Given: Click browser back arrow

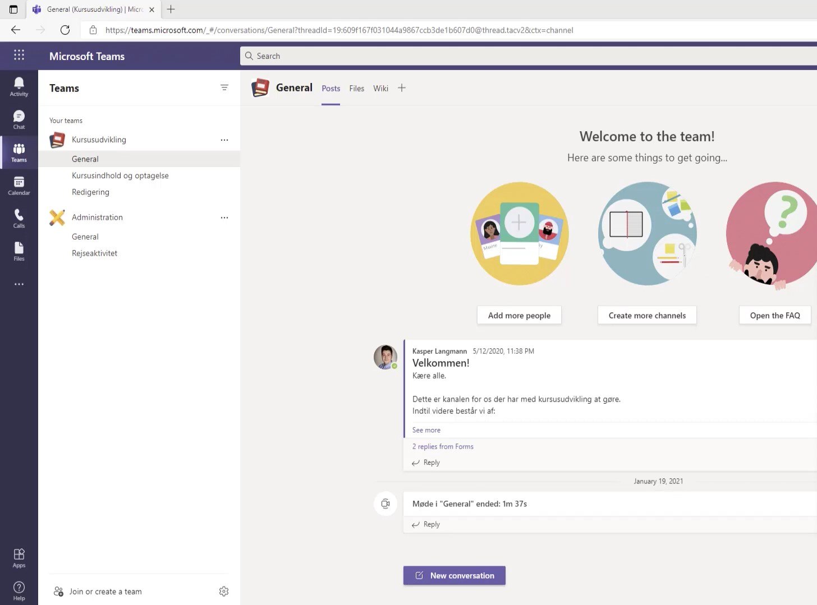Looking at the screenshot, I should click(16, 30).
